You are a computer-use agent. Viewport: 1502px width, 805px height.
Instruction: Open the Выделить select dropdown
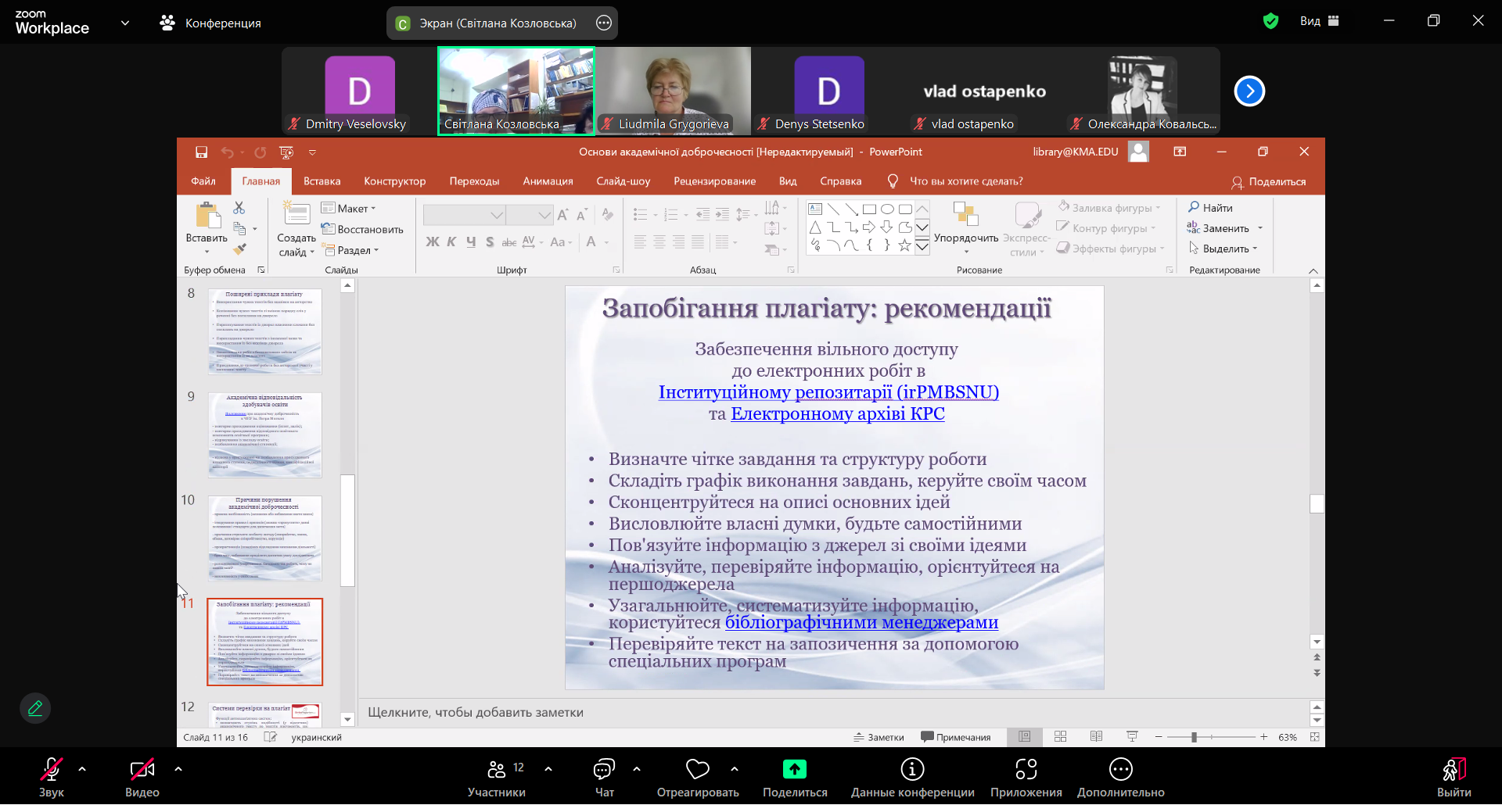click(x=1222, y=249)
